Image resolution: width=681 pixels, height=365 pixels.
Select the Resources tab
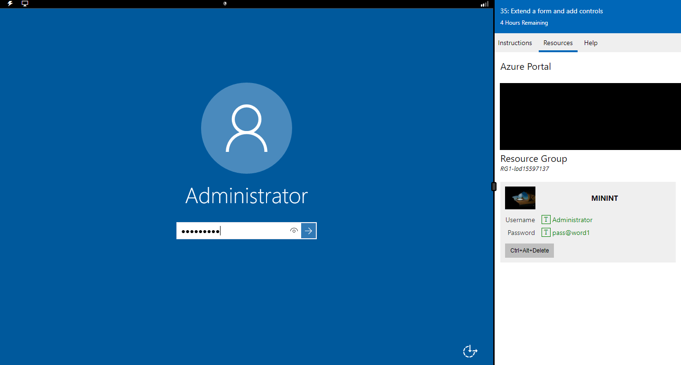[558, 43]
